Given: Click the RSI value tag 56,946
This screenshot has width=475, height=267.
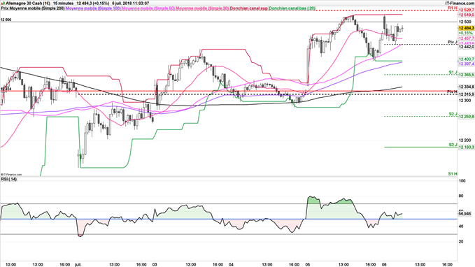Looking at the screenshot, I should pos(465,214).
